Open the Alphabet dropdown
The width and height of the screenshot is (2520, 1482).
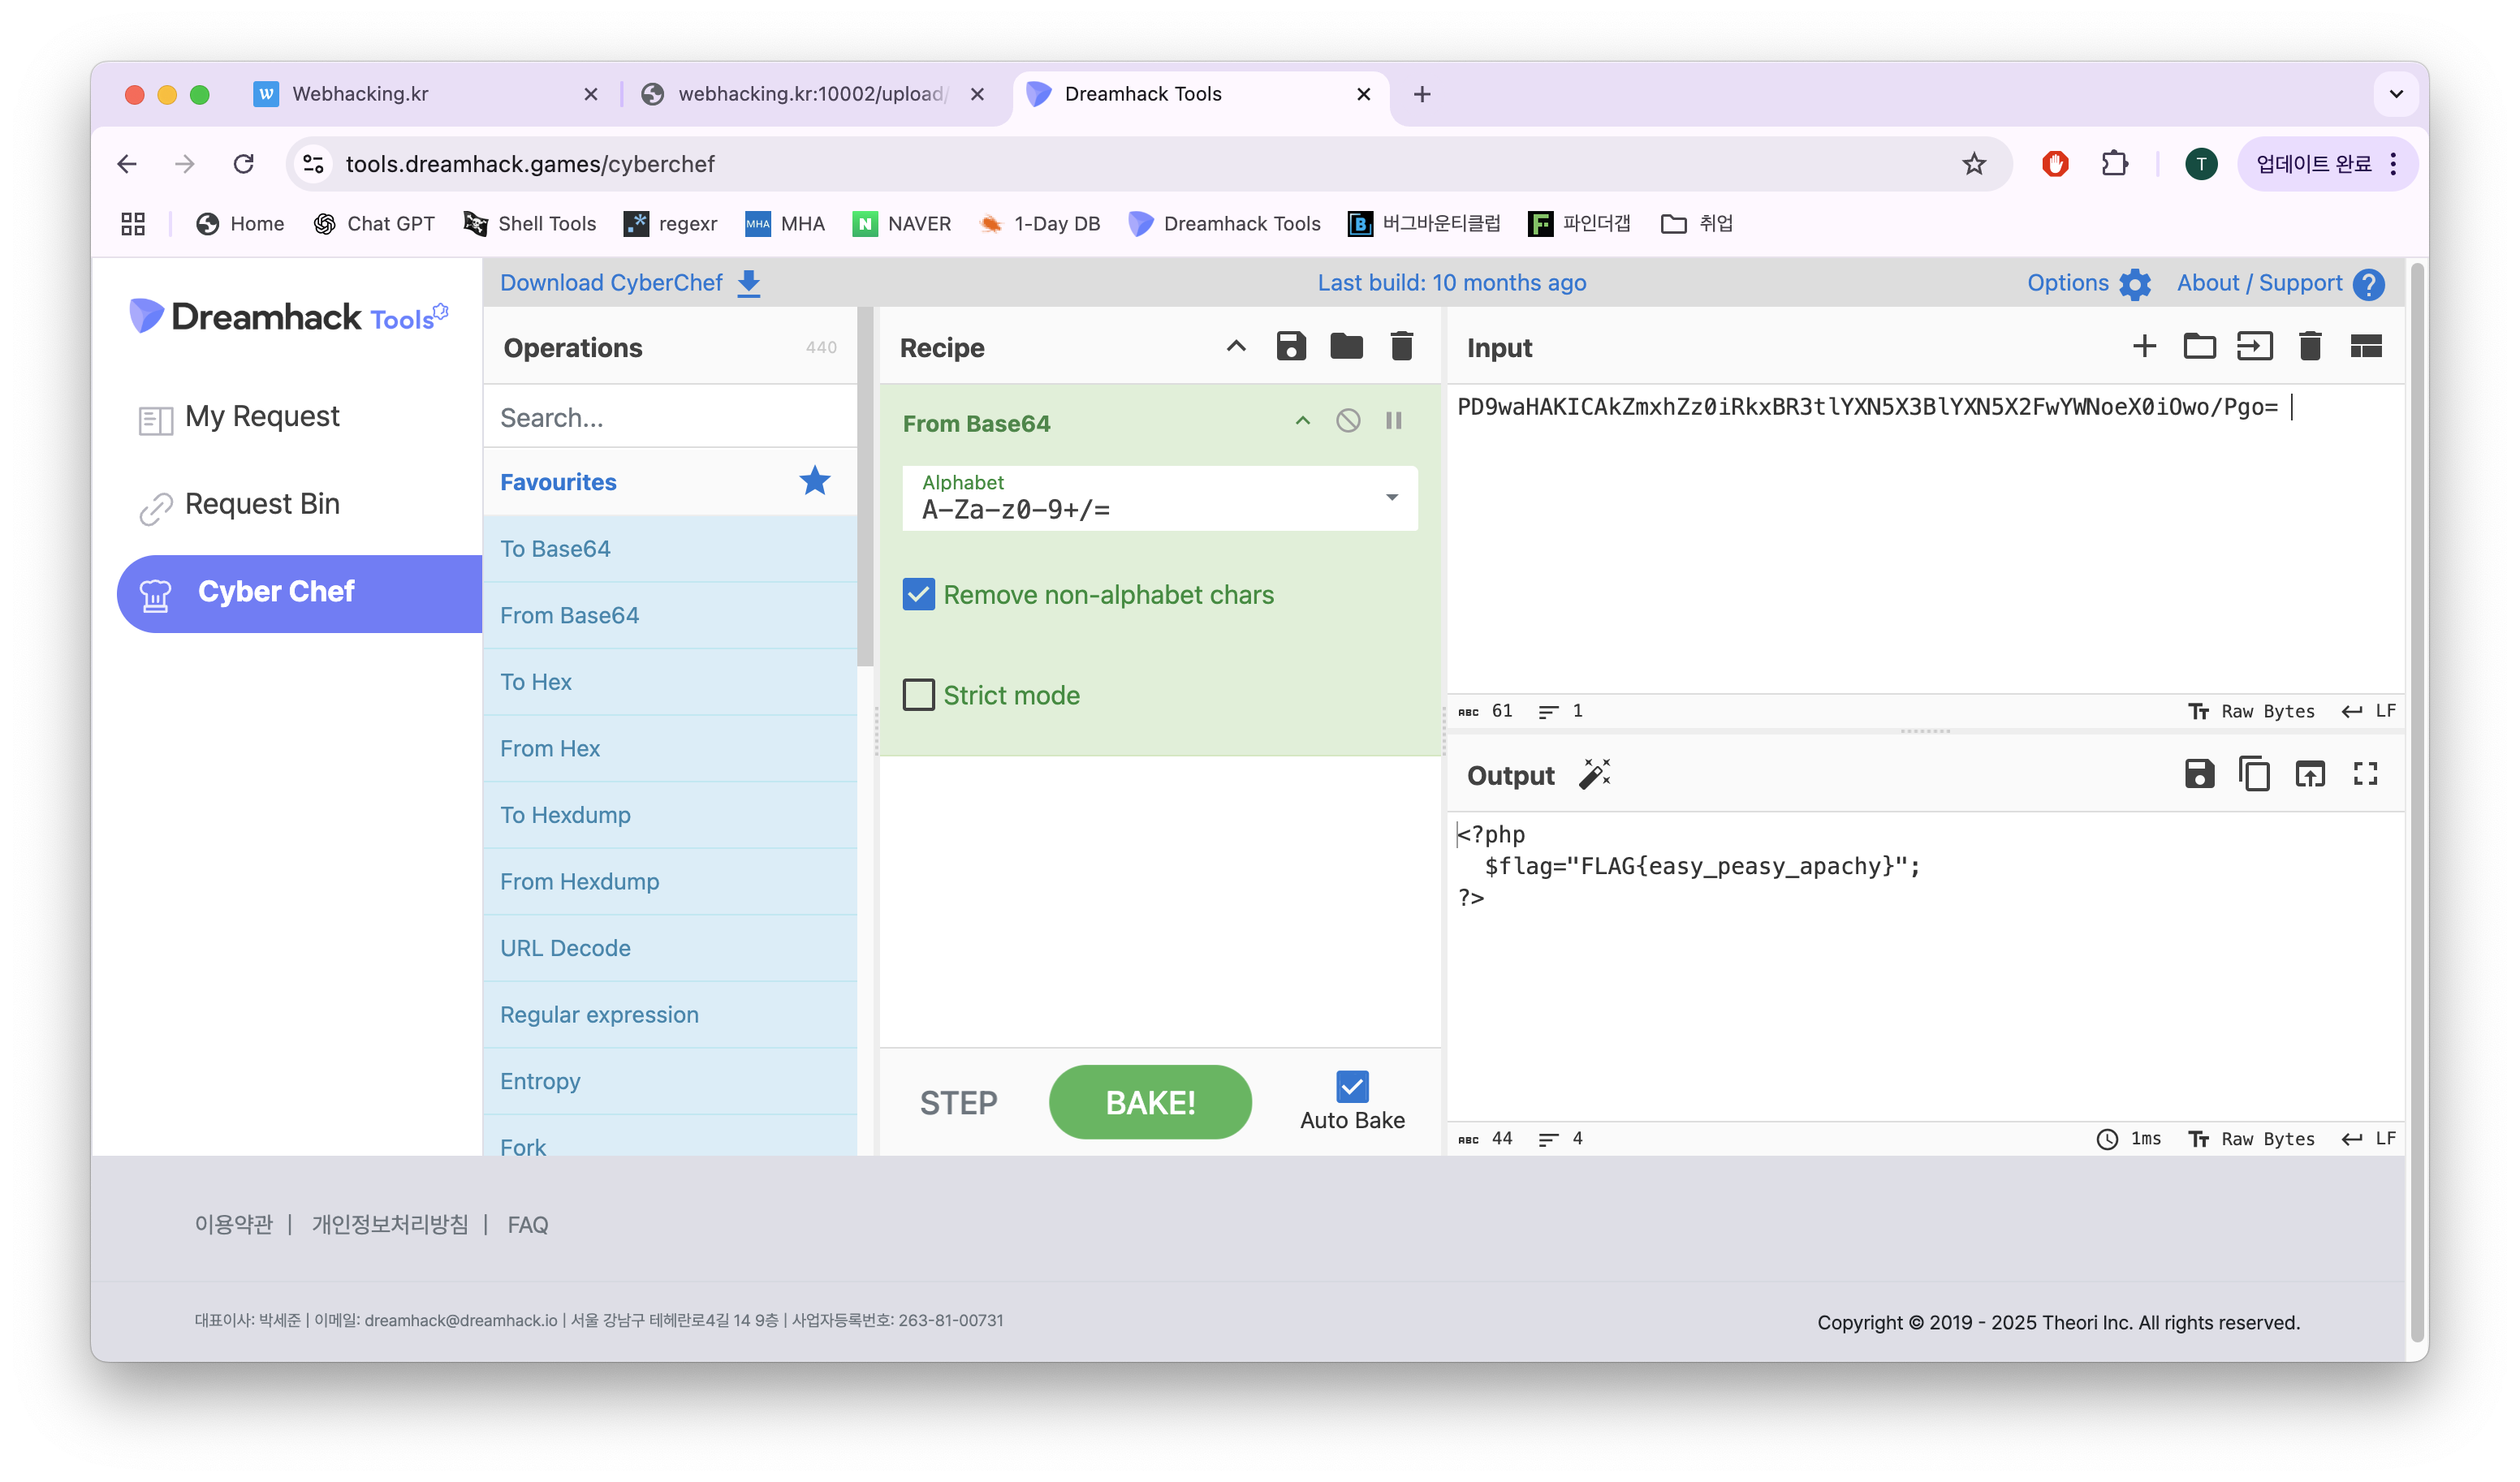[1391, 498]
